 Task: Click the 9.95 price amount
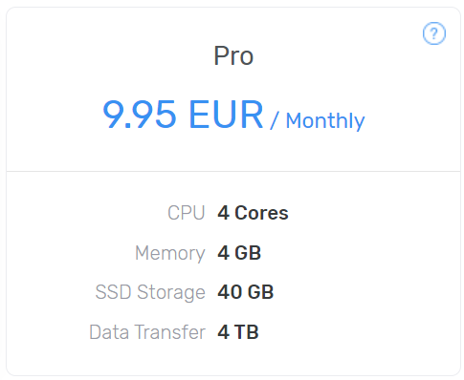(139, 115)
